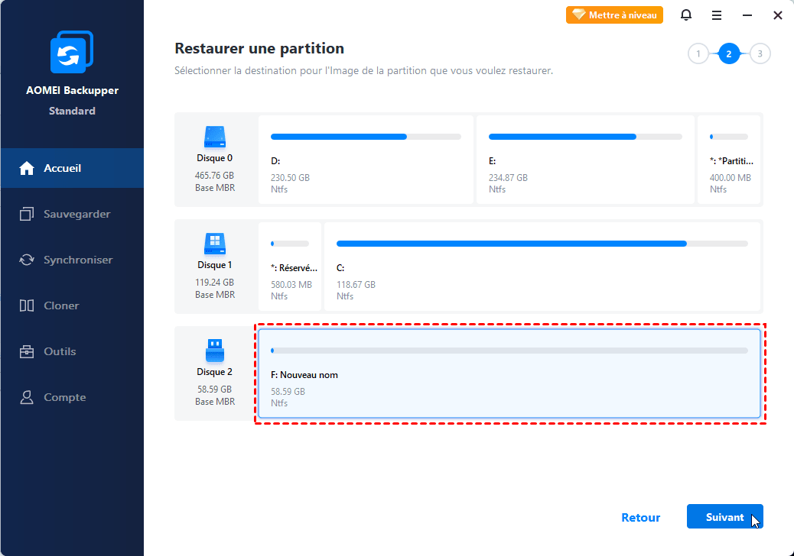Click the F: partition usage bar

(x=509, y=351)
